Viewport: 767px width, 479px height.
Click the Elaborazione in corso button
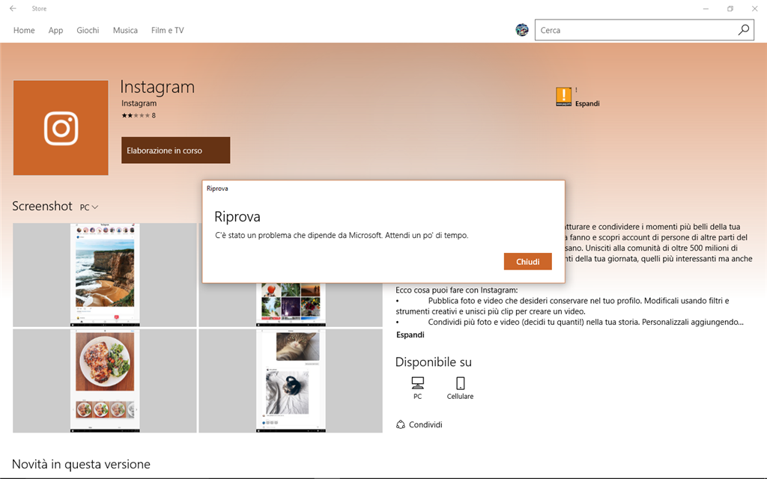[175, 150]
